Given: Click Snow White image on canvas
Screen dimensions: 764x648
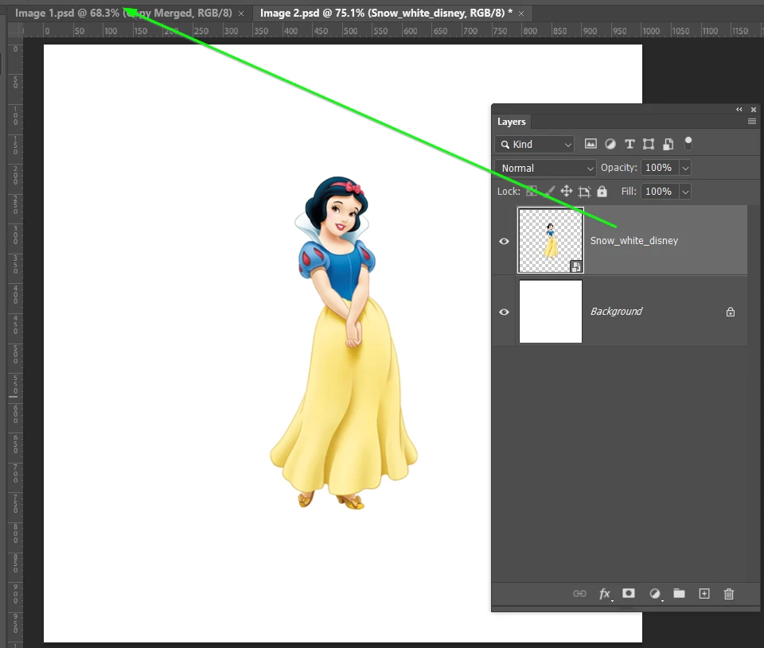Looking at the screenshot, I should [344, 343].
